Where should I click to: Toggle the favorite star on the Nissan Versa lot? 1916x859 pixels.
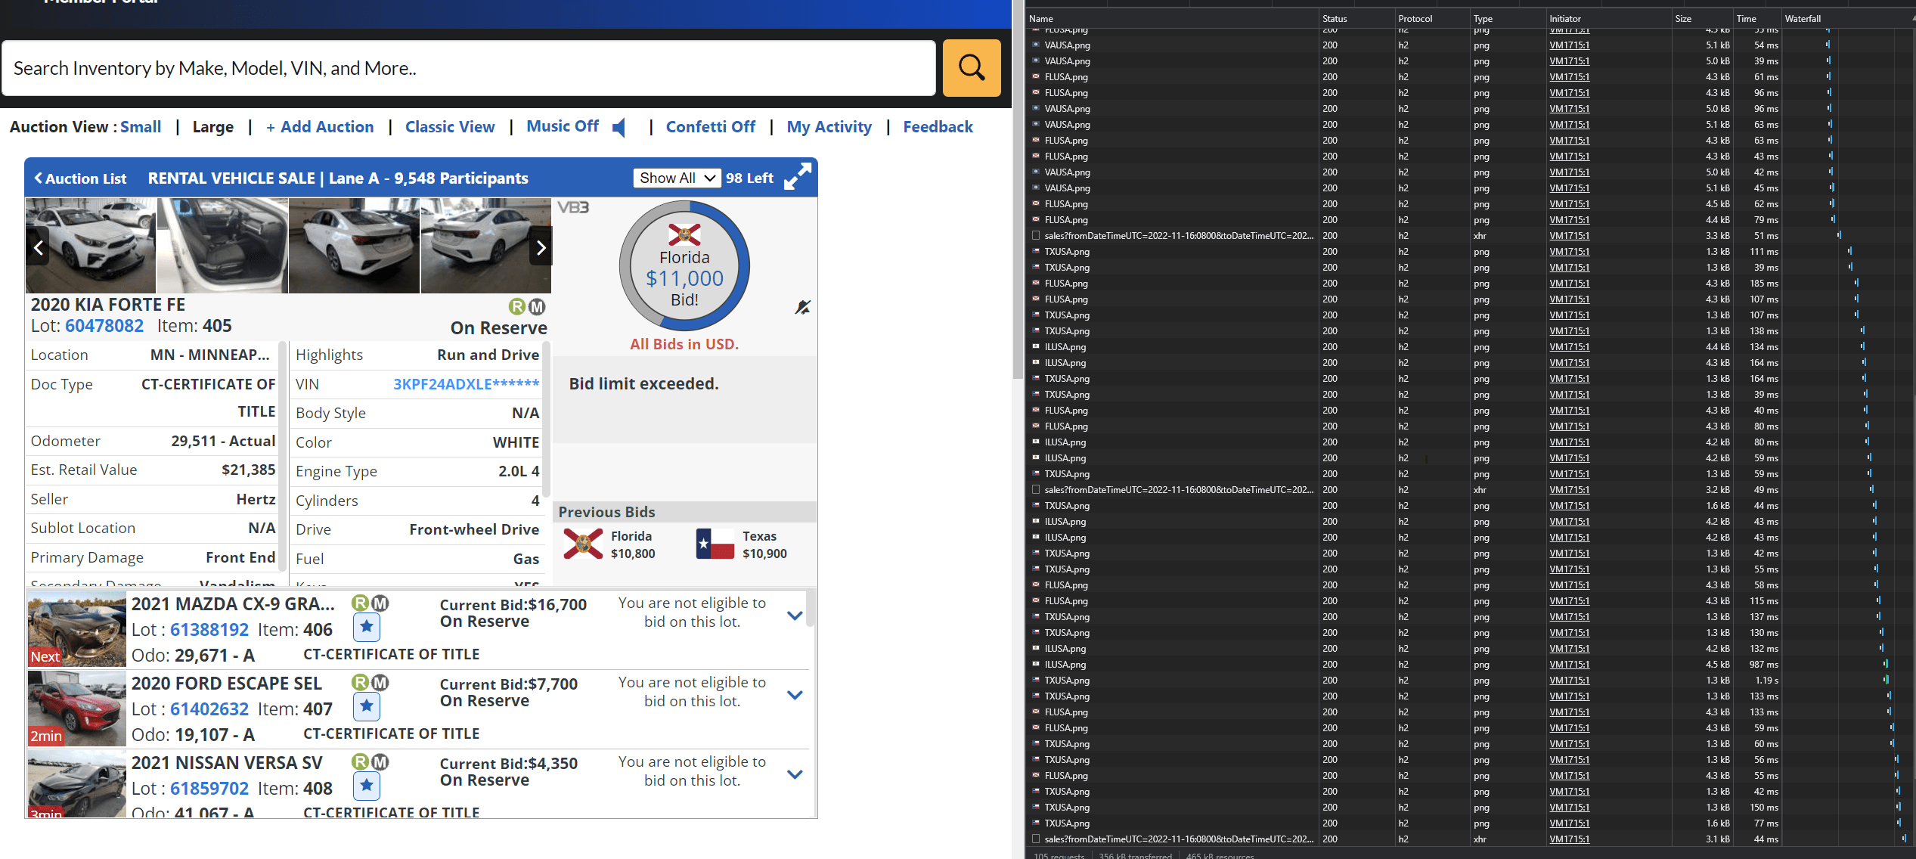(366, 786)
